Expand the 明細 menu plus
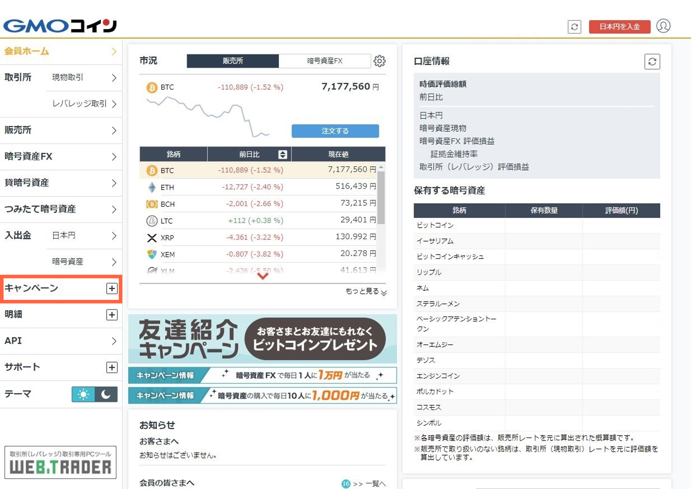Viewport: 691px width, 489px height. point(112,315)
